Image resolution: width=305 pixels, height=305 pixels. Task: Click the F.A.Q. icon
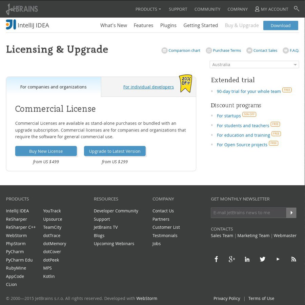(286, 50)
